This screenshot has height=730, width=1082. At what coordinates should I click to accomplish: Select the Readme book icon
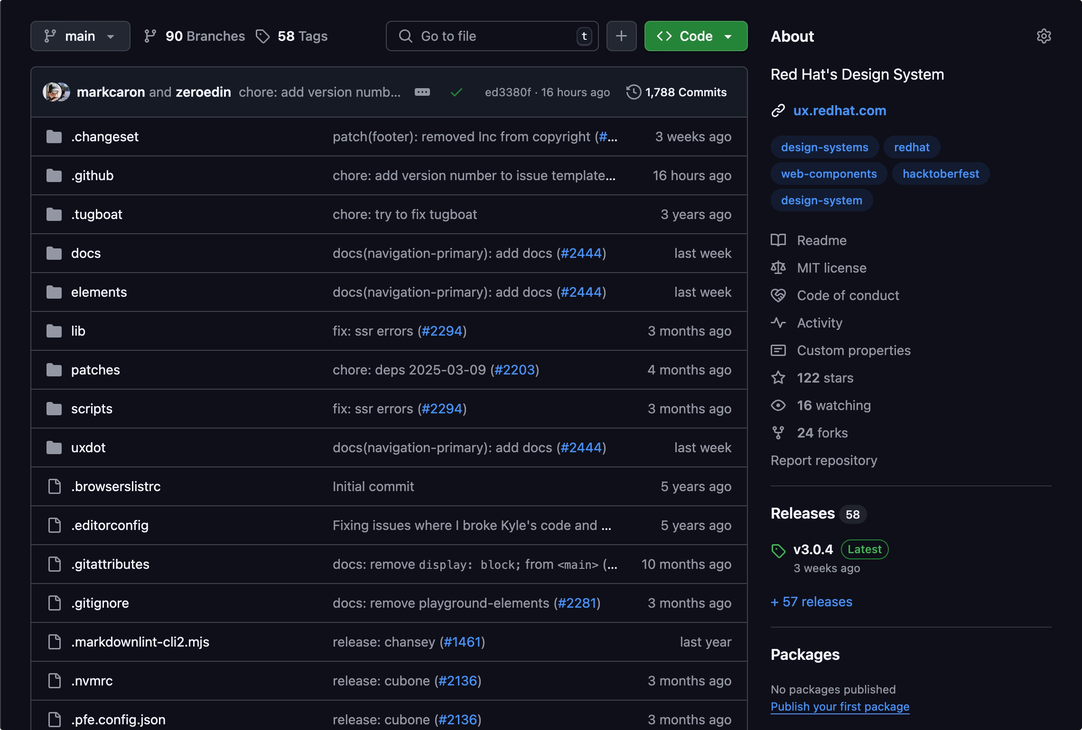pyautogui.click(x=778, y=240)
